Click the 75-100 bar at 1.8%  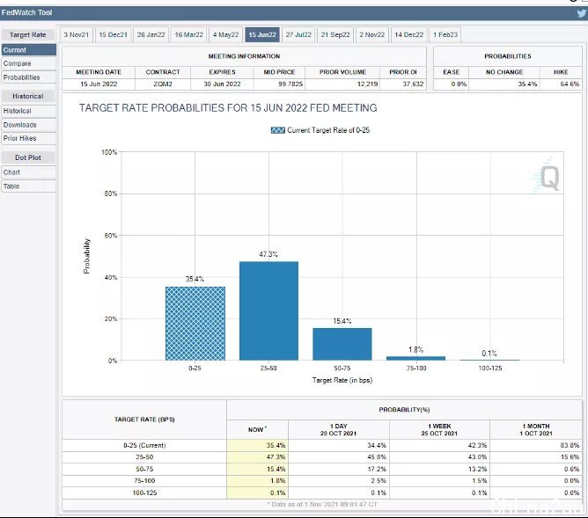pos(415,359)
